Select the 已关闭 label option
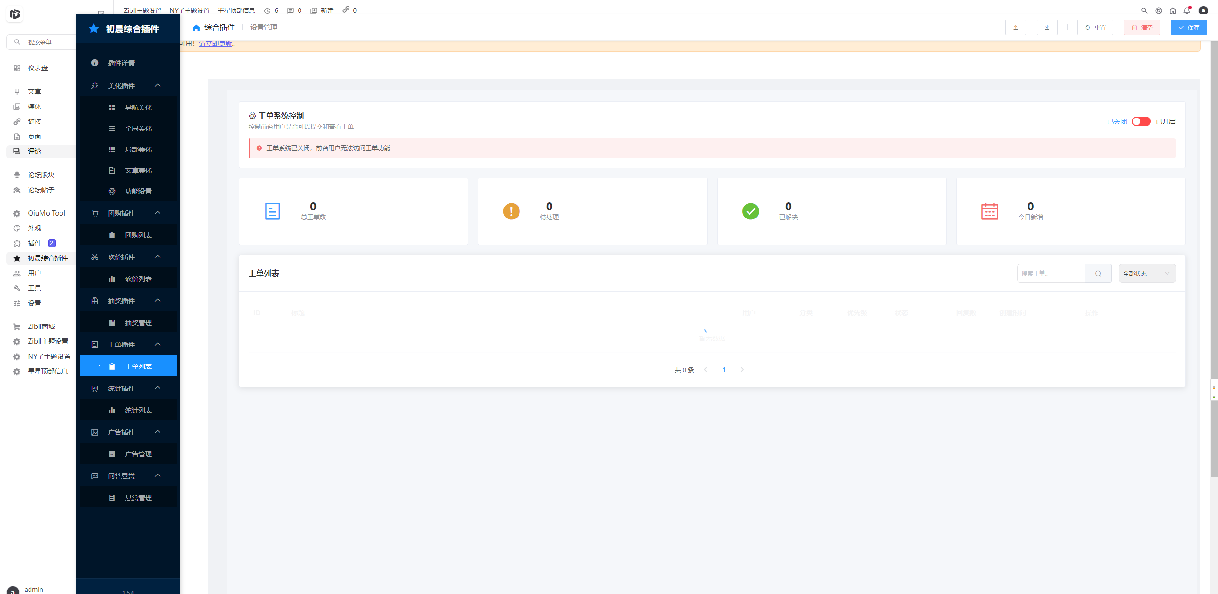Screen dimensions: 1218x594 pyautogui.click(x=1117, y=121)
